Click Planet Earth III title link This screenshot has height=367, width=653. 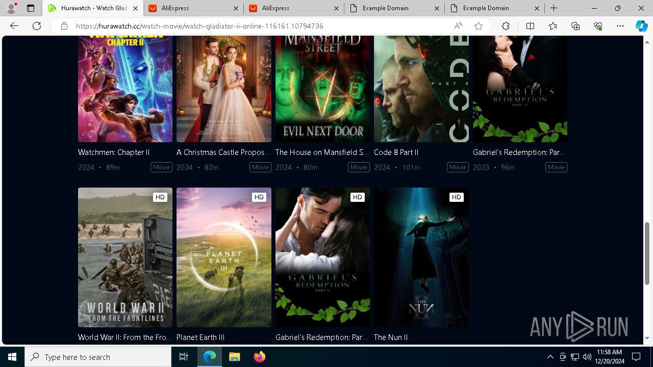[200, 337]
